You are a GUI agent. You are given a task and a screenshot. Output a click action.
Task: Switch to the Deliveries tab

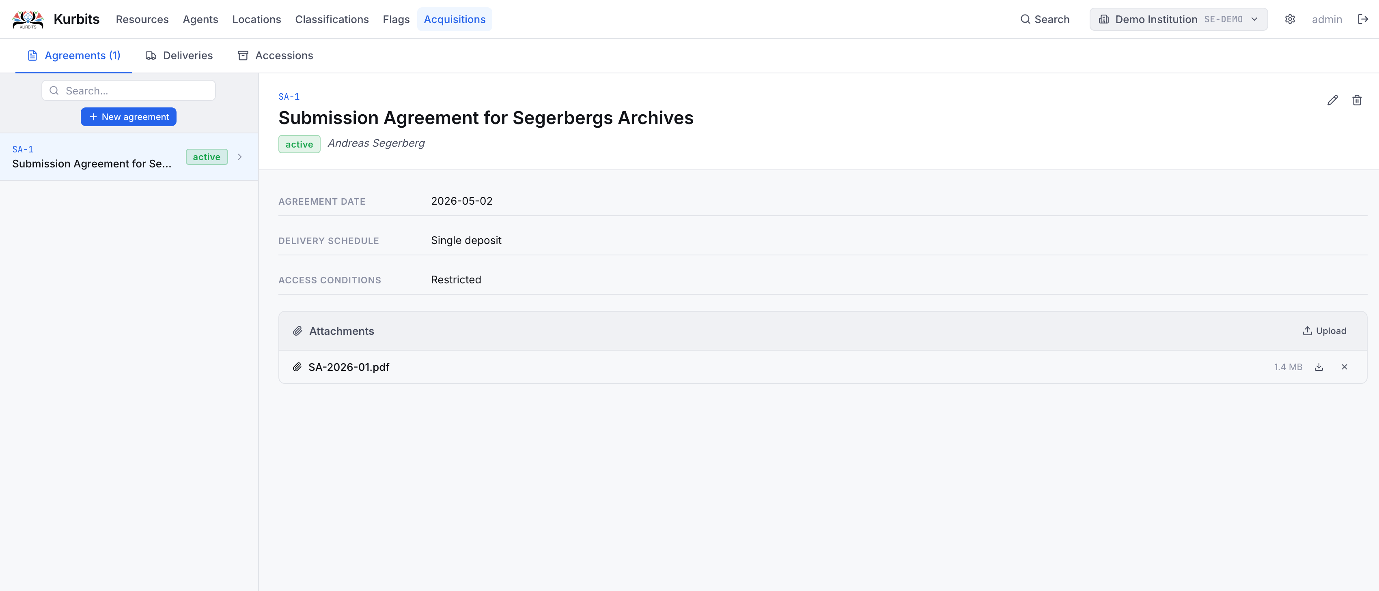click(x=179, y=56)
